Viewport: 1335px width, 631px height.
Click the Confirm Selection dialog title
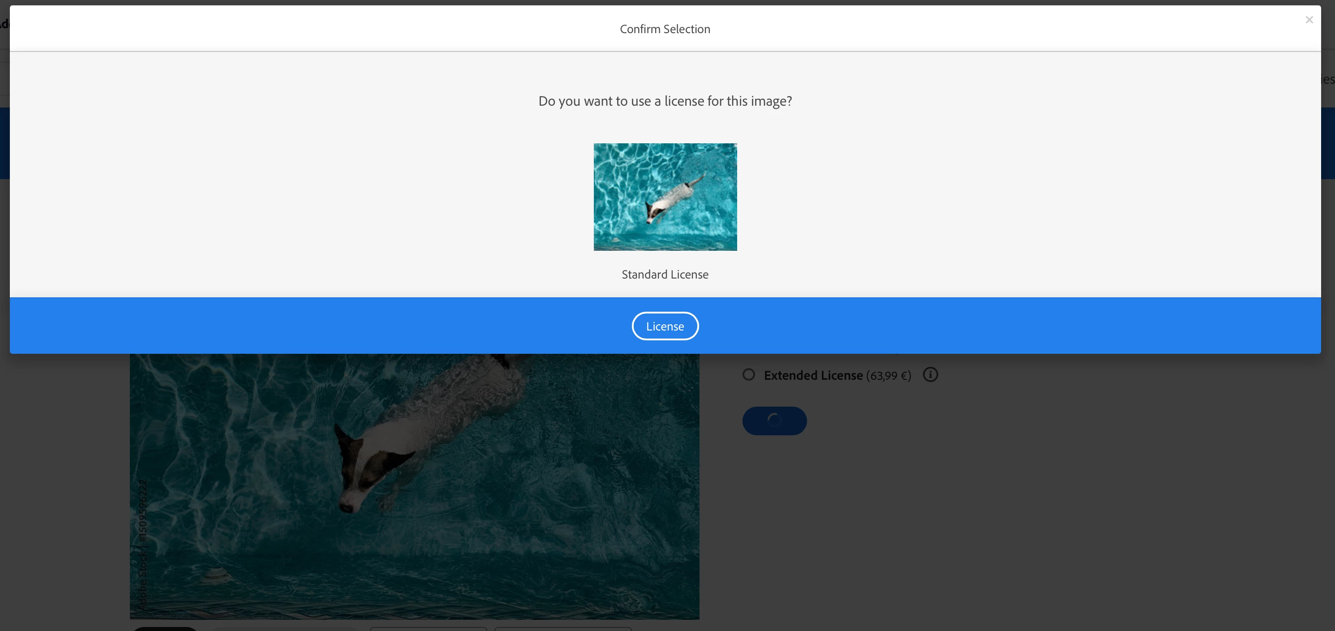(x=665, y=29)
